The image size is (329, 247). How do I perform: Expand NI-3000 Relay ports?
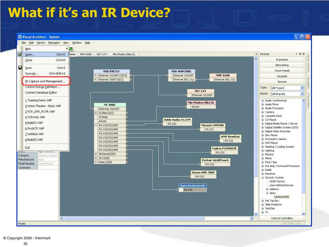tap(96, 162)
